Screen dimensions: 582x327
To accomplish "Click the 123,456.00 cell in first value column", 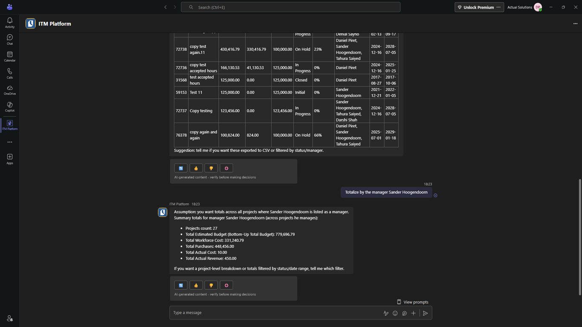I will click(x=232, y=111).
